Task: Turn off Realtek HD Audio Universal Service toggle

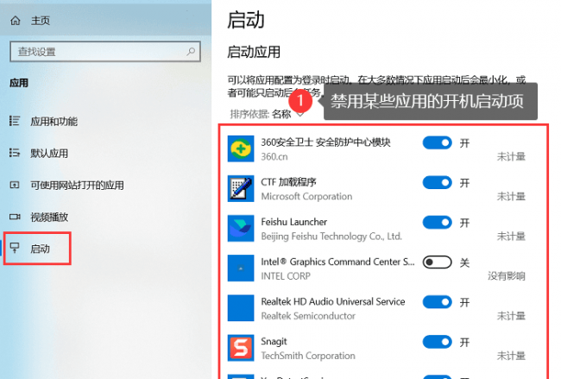Action: coord(437,302)
